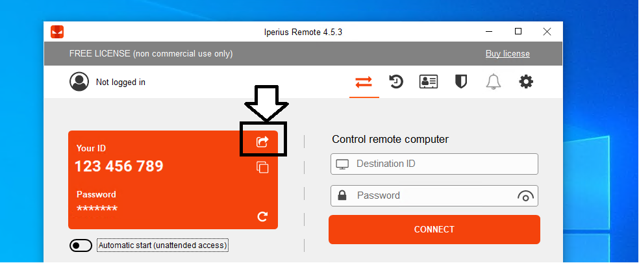Image resolution: width=639 pixels, height=263 pixels.
Task: Click the Destination ID field
Action: [x=434, y=164]
